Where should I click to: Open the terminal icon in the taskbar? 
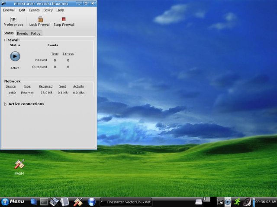pos(44,201)
